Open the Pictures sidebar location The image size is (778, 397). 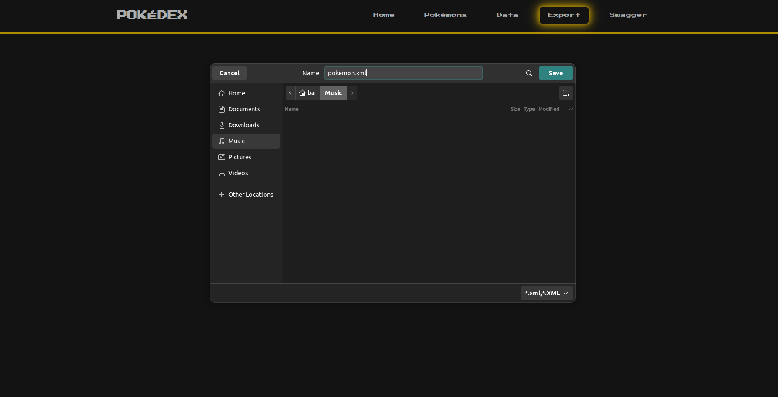[x=246, y=157]
